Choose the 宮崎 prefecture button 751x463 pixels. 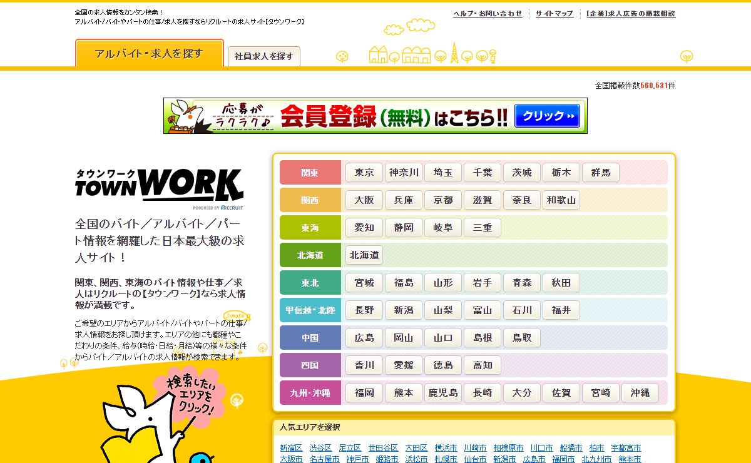(x=601, y=393)
